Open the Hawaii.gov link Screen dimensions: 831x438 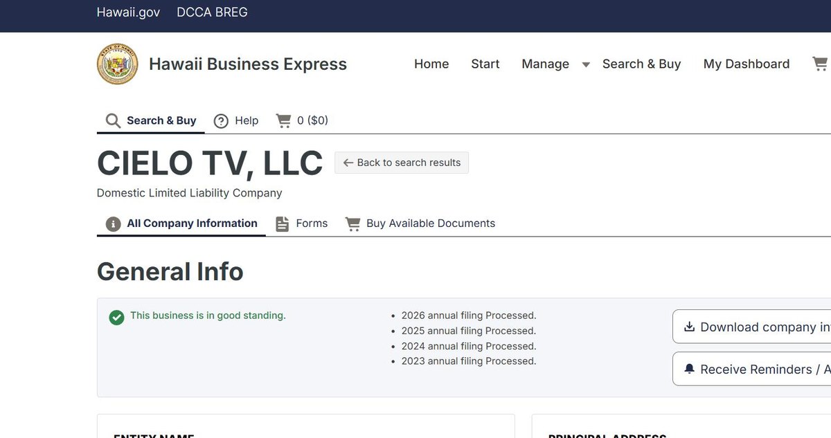[128, 12]
